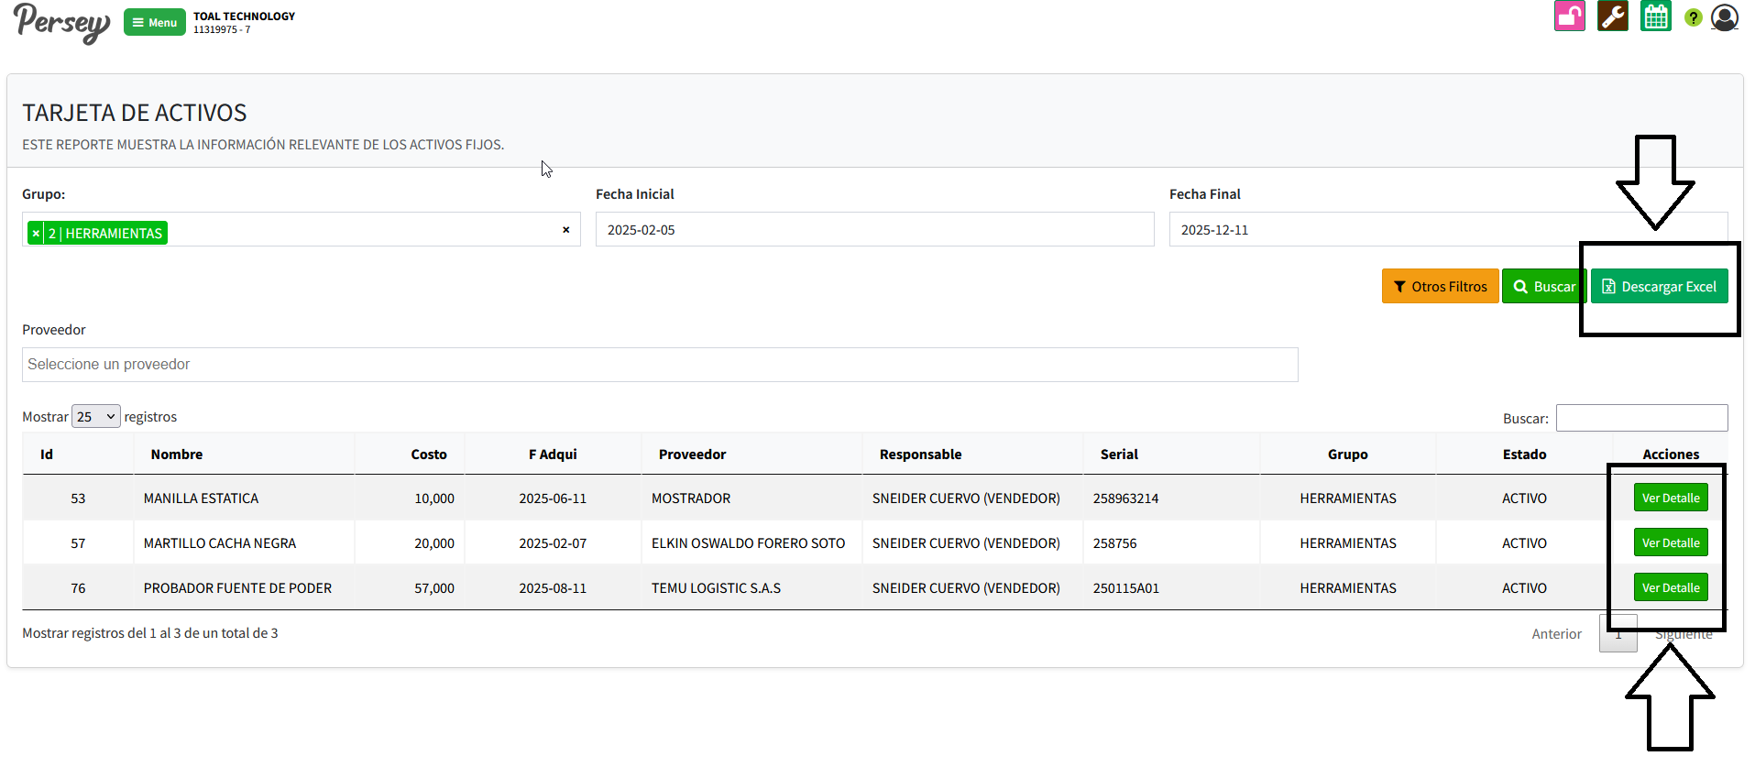The image size is (1755, 767).
Task: View details for MANILLA ESTATICA
Action: 1670,499
